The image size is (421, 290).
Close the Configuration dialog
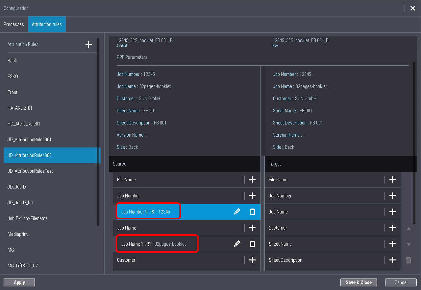tap(413, 8)
